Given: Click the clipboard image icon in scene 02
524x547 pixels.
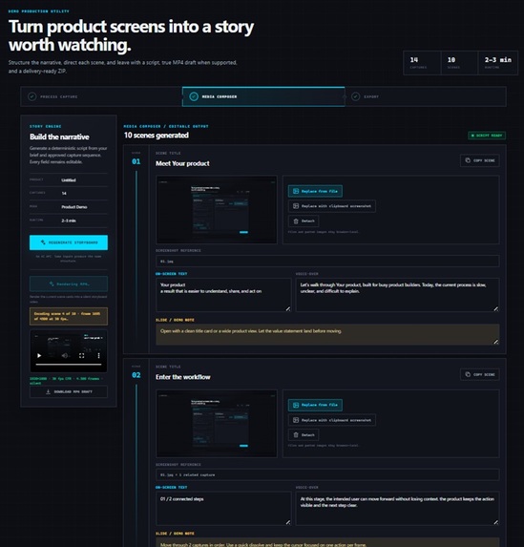Looking at the screenshot, I should click(x=296, y=420).
